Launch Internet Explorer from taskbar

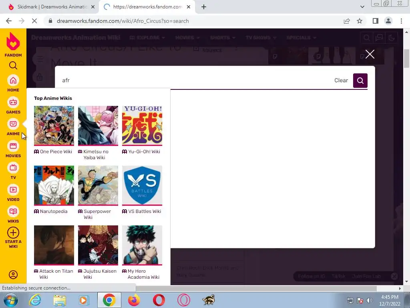(35, 300)
